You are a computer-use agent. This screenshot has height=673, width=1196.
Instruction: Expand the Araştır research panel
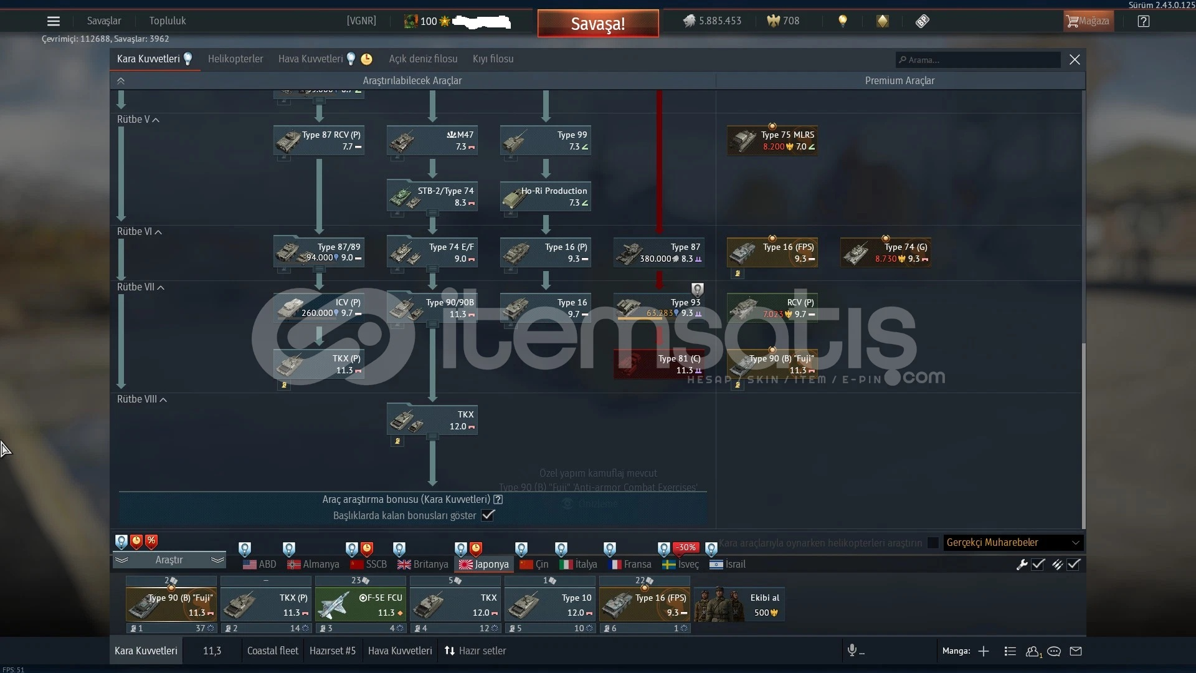click(x=169, y=560)
